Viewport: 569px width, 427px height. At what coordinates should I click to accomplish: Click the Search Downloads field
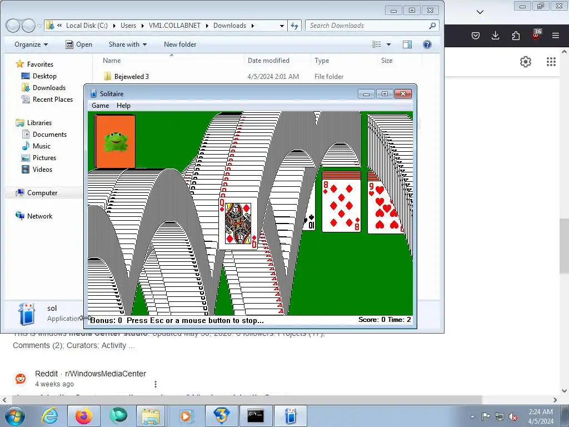367,26
